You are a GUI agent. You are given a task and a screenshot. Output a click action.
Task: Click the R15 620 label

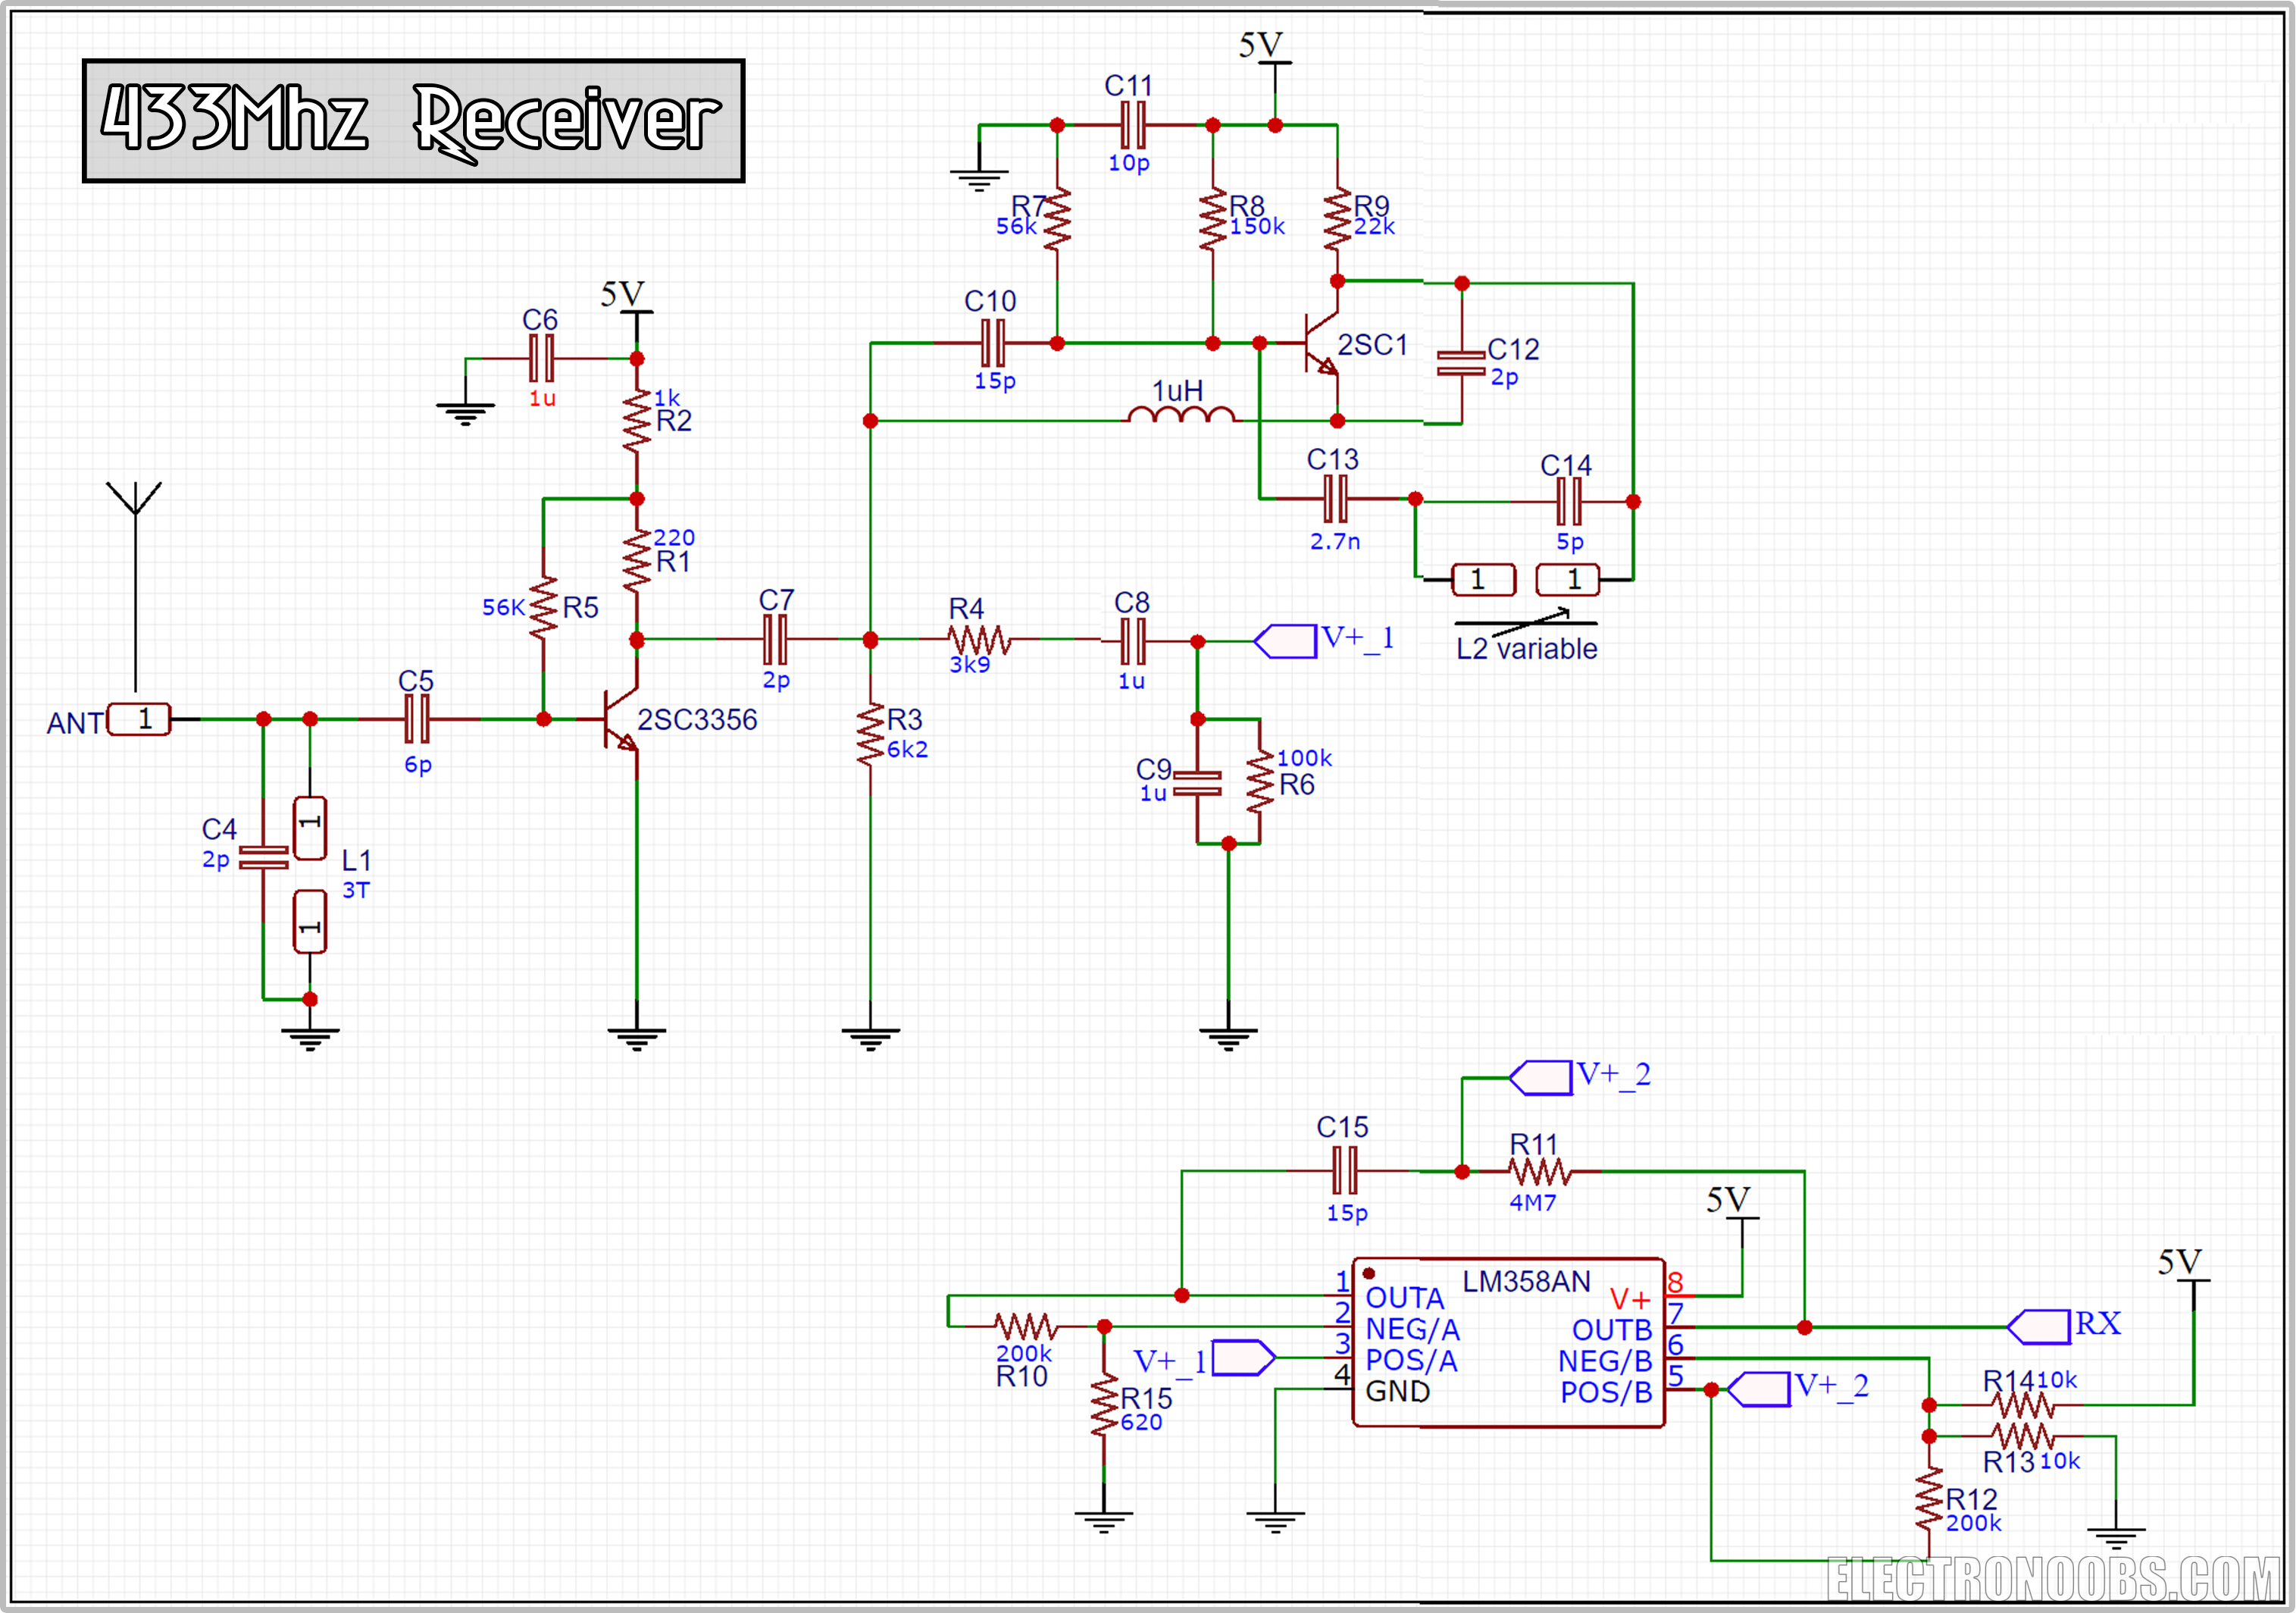tap(1145, 1409)
